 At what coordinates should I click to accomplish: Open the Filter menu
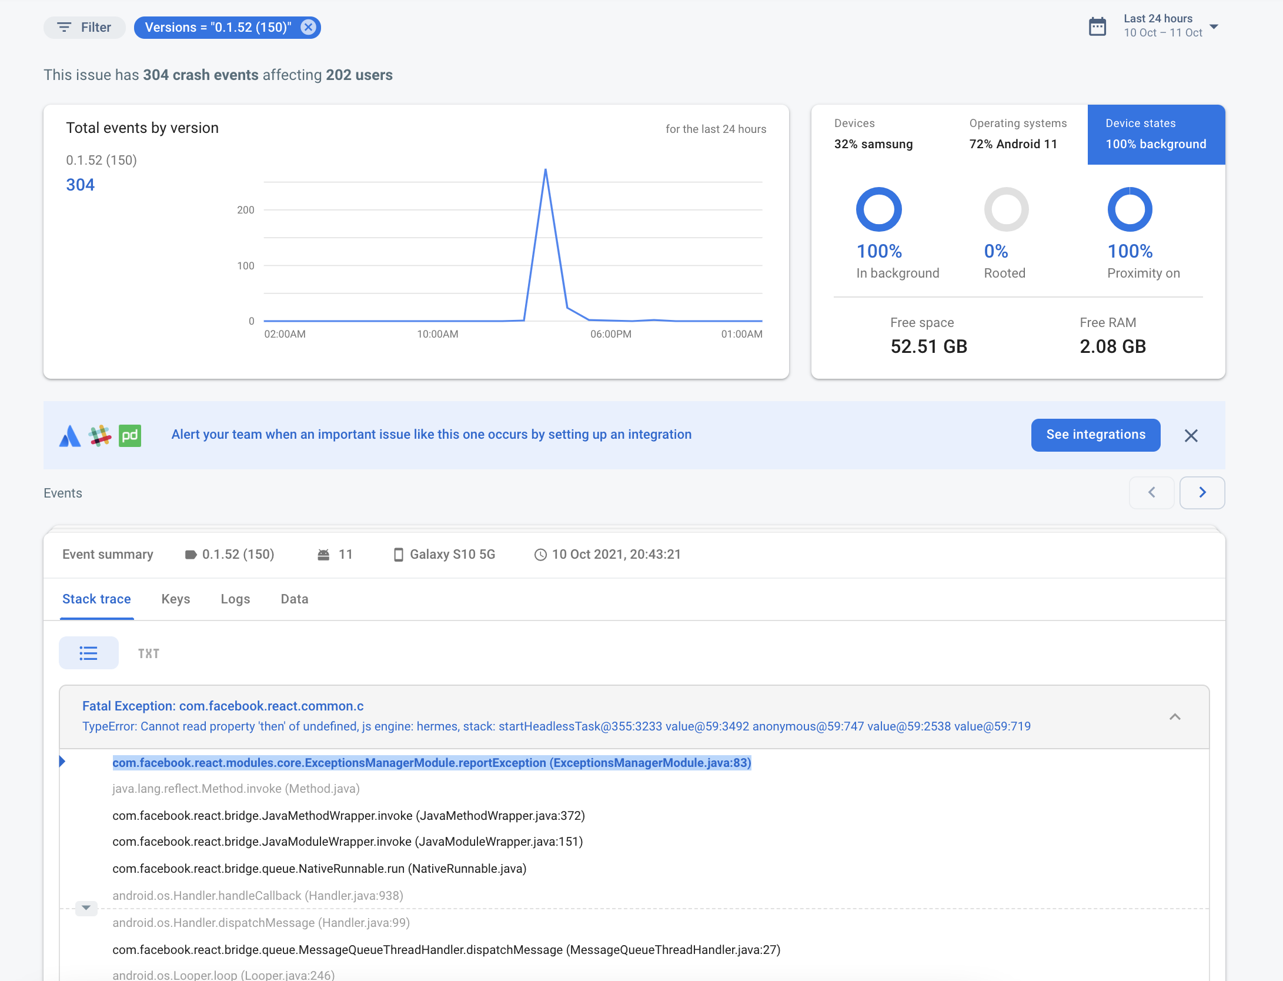(x=84, y=28)
